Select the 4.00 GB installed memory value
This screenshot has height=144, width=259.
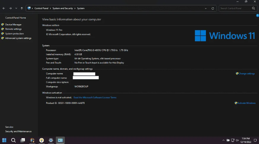point(78,54)
